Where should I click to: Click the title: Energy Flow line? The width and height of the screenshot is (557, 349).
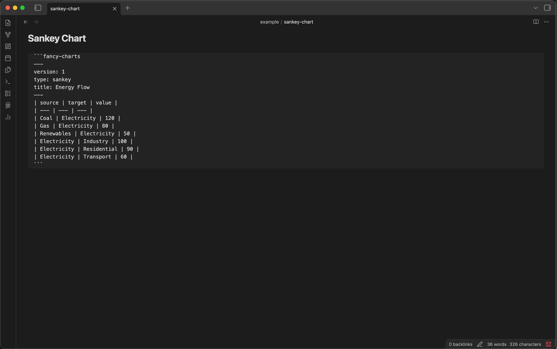(62, 87)
